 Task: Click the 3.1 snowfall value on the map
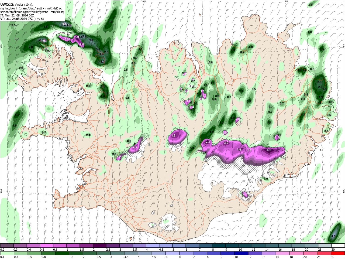[268, 149]
